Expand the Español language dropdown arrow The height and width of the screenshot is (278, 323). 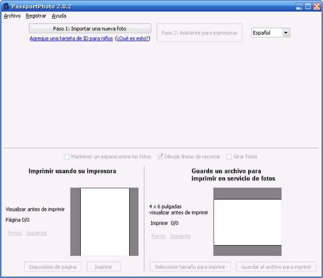click(x=286, y=33)
